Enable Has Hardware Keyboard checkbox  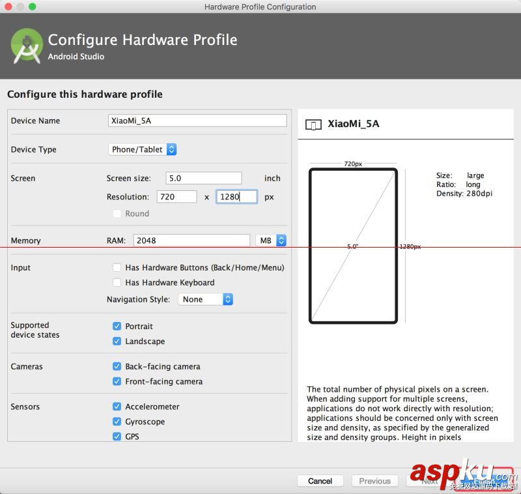pyautogui.click(x=117, y=283)
